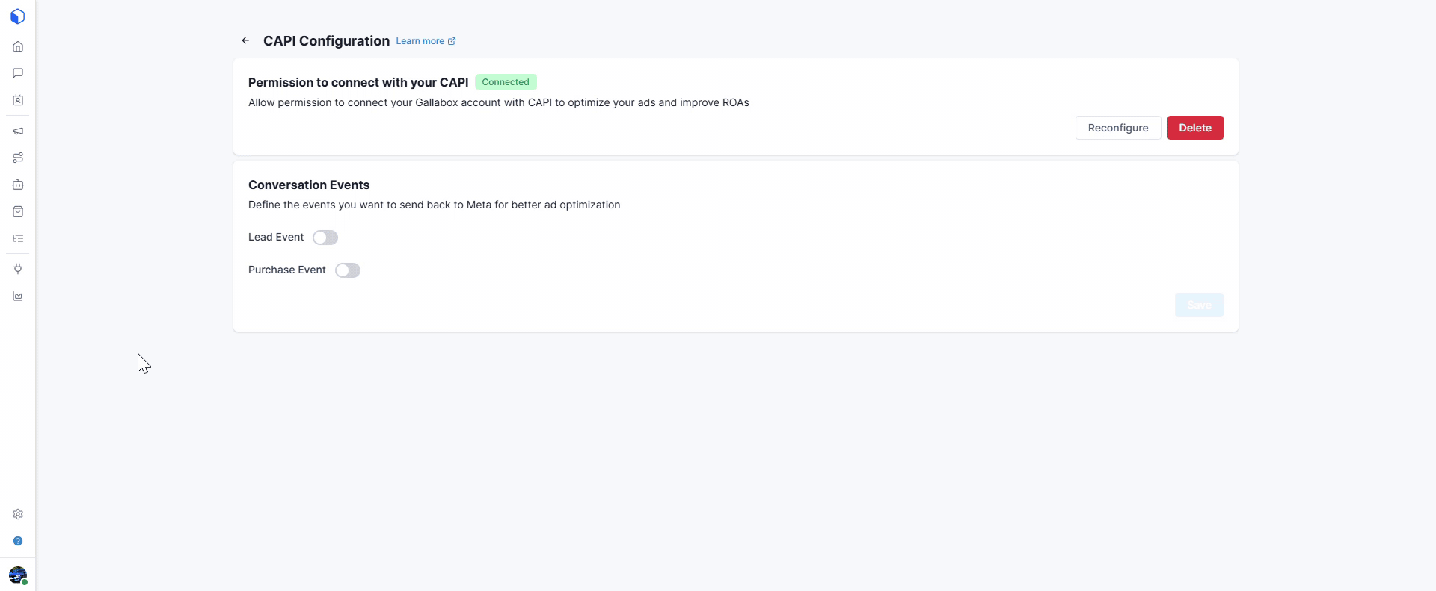Screen dimensions: 1436x591
Task: Open the Contacts sidebar icon
Action: pos(18,100)
